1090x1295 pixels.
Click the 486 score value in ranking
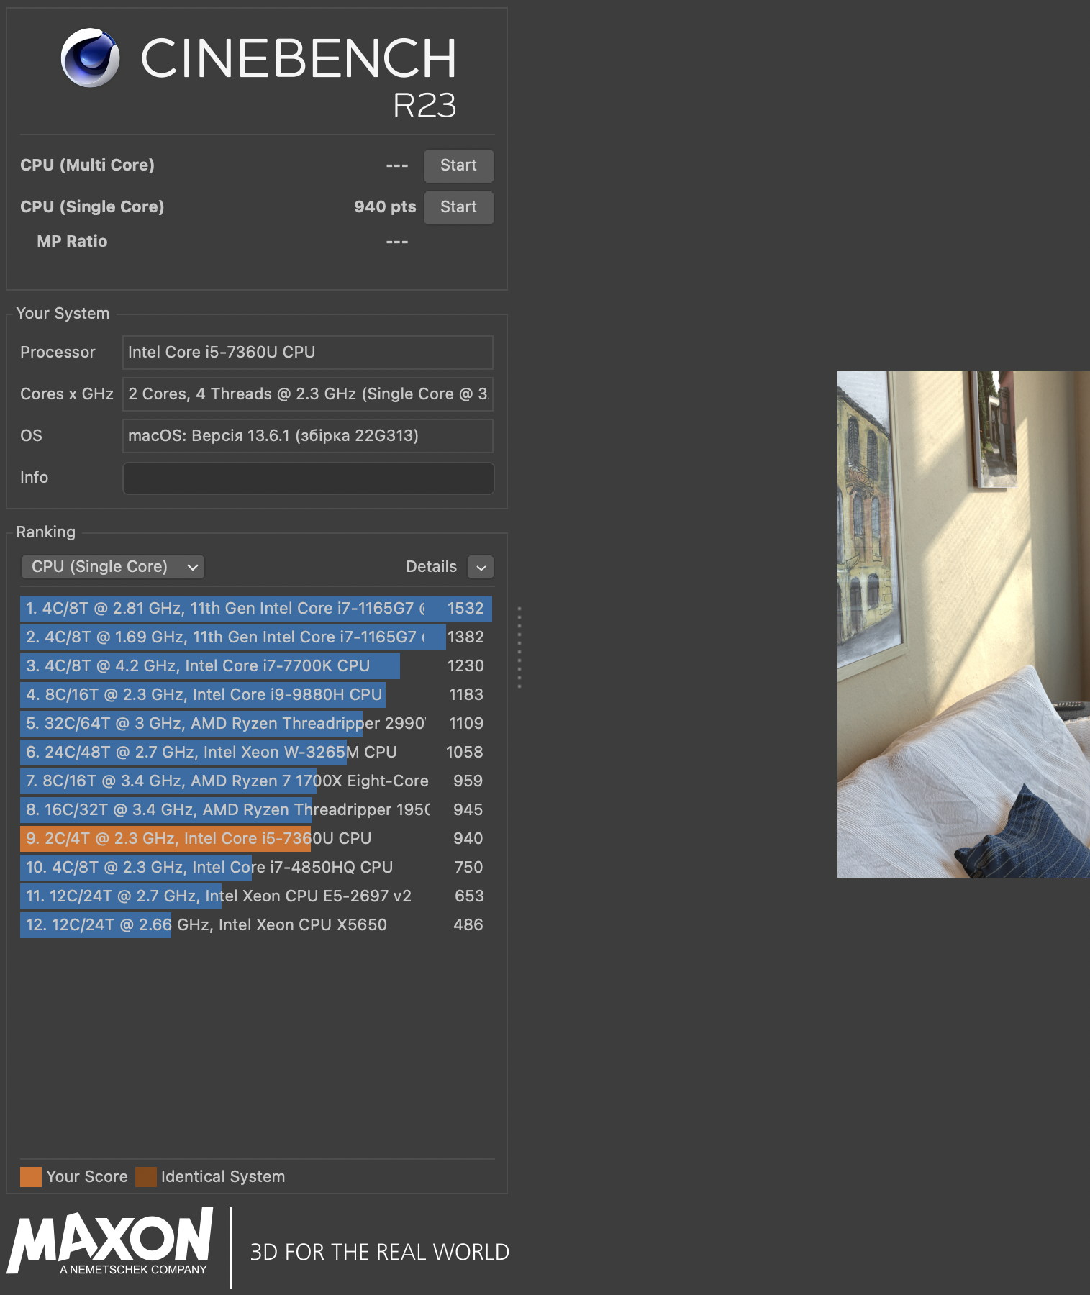pyautogui.click(x=468, y=925)
